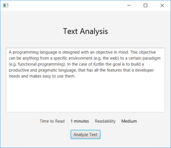Close the Text Analysis window
Screen dimensions: 171x148
pyautogui.click(x=162, y=5)
